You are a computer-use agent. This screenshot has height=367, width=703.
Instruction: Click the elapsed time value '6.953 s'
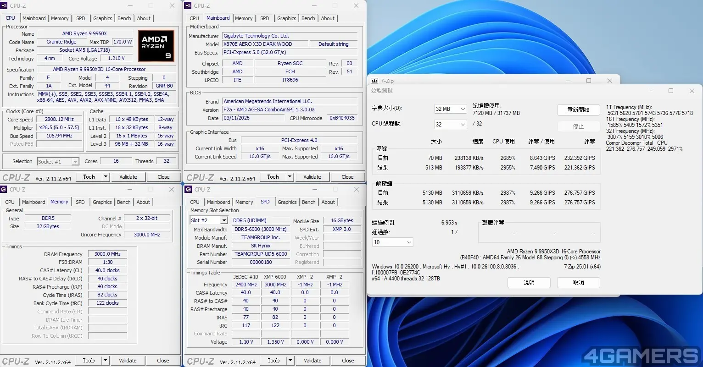point(449,223)
